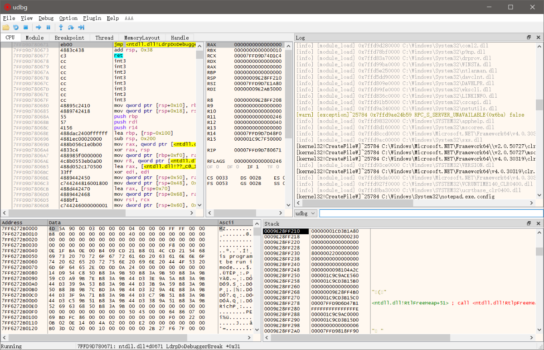Switch to the Thread tab
The width and height of the screenshot is (544, 350).
pyautogui.click(x=104, y=38)
